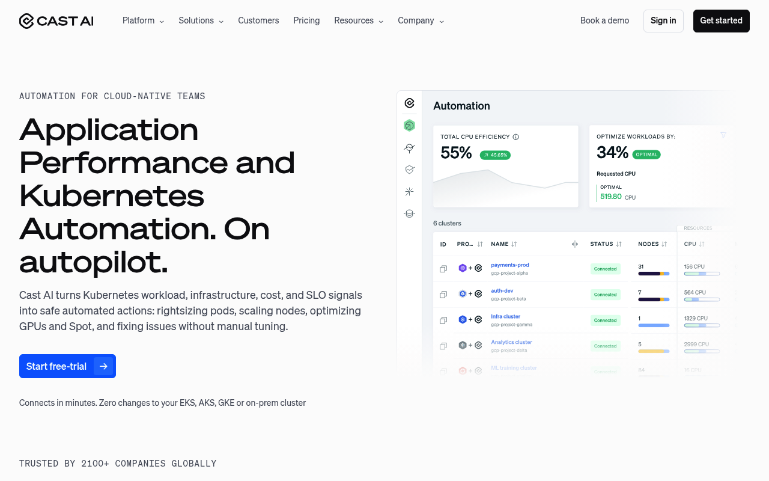Open the Infra cluster link
769x481 pixels.
coord(506,316)
